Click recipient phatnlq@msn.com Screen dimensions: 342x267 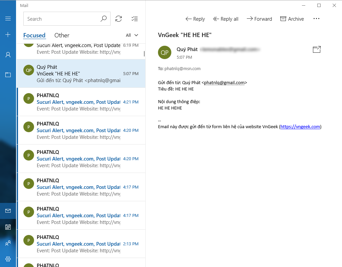(x=182, y=69)
